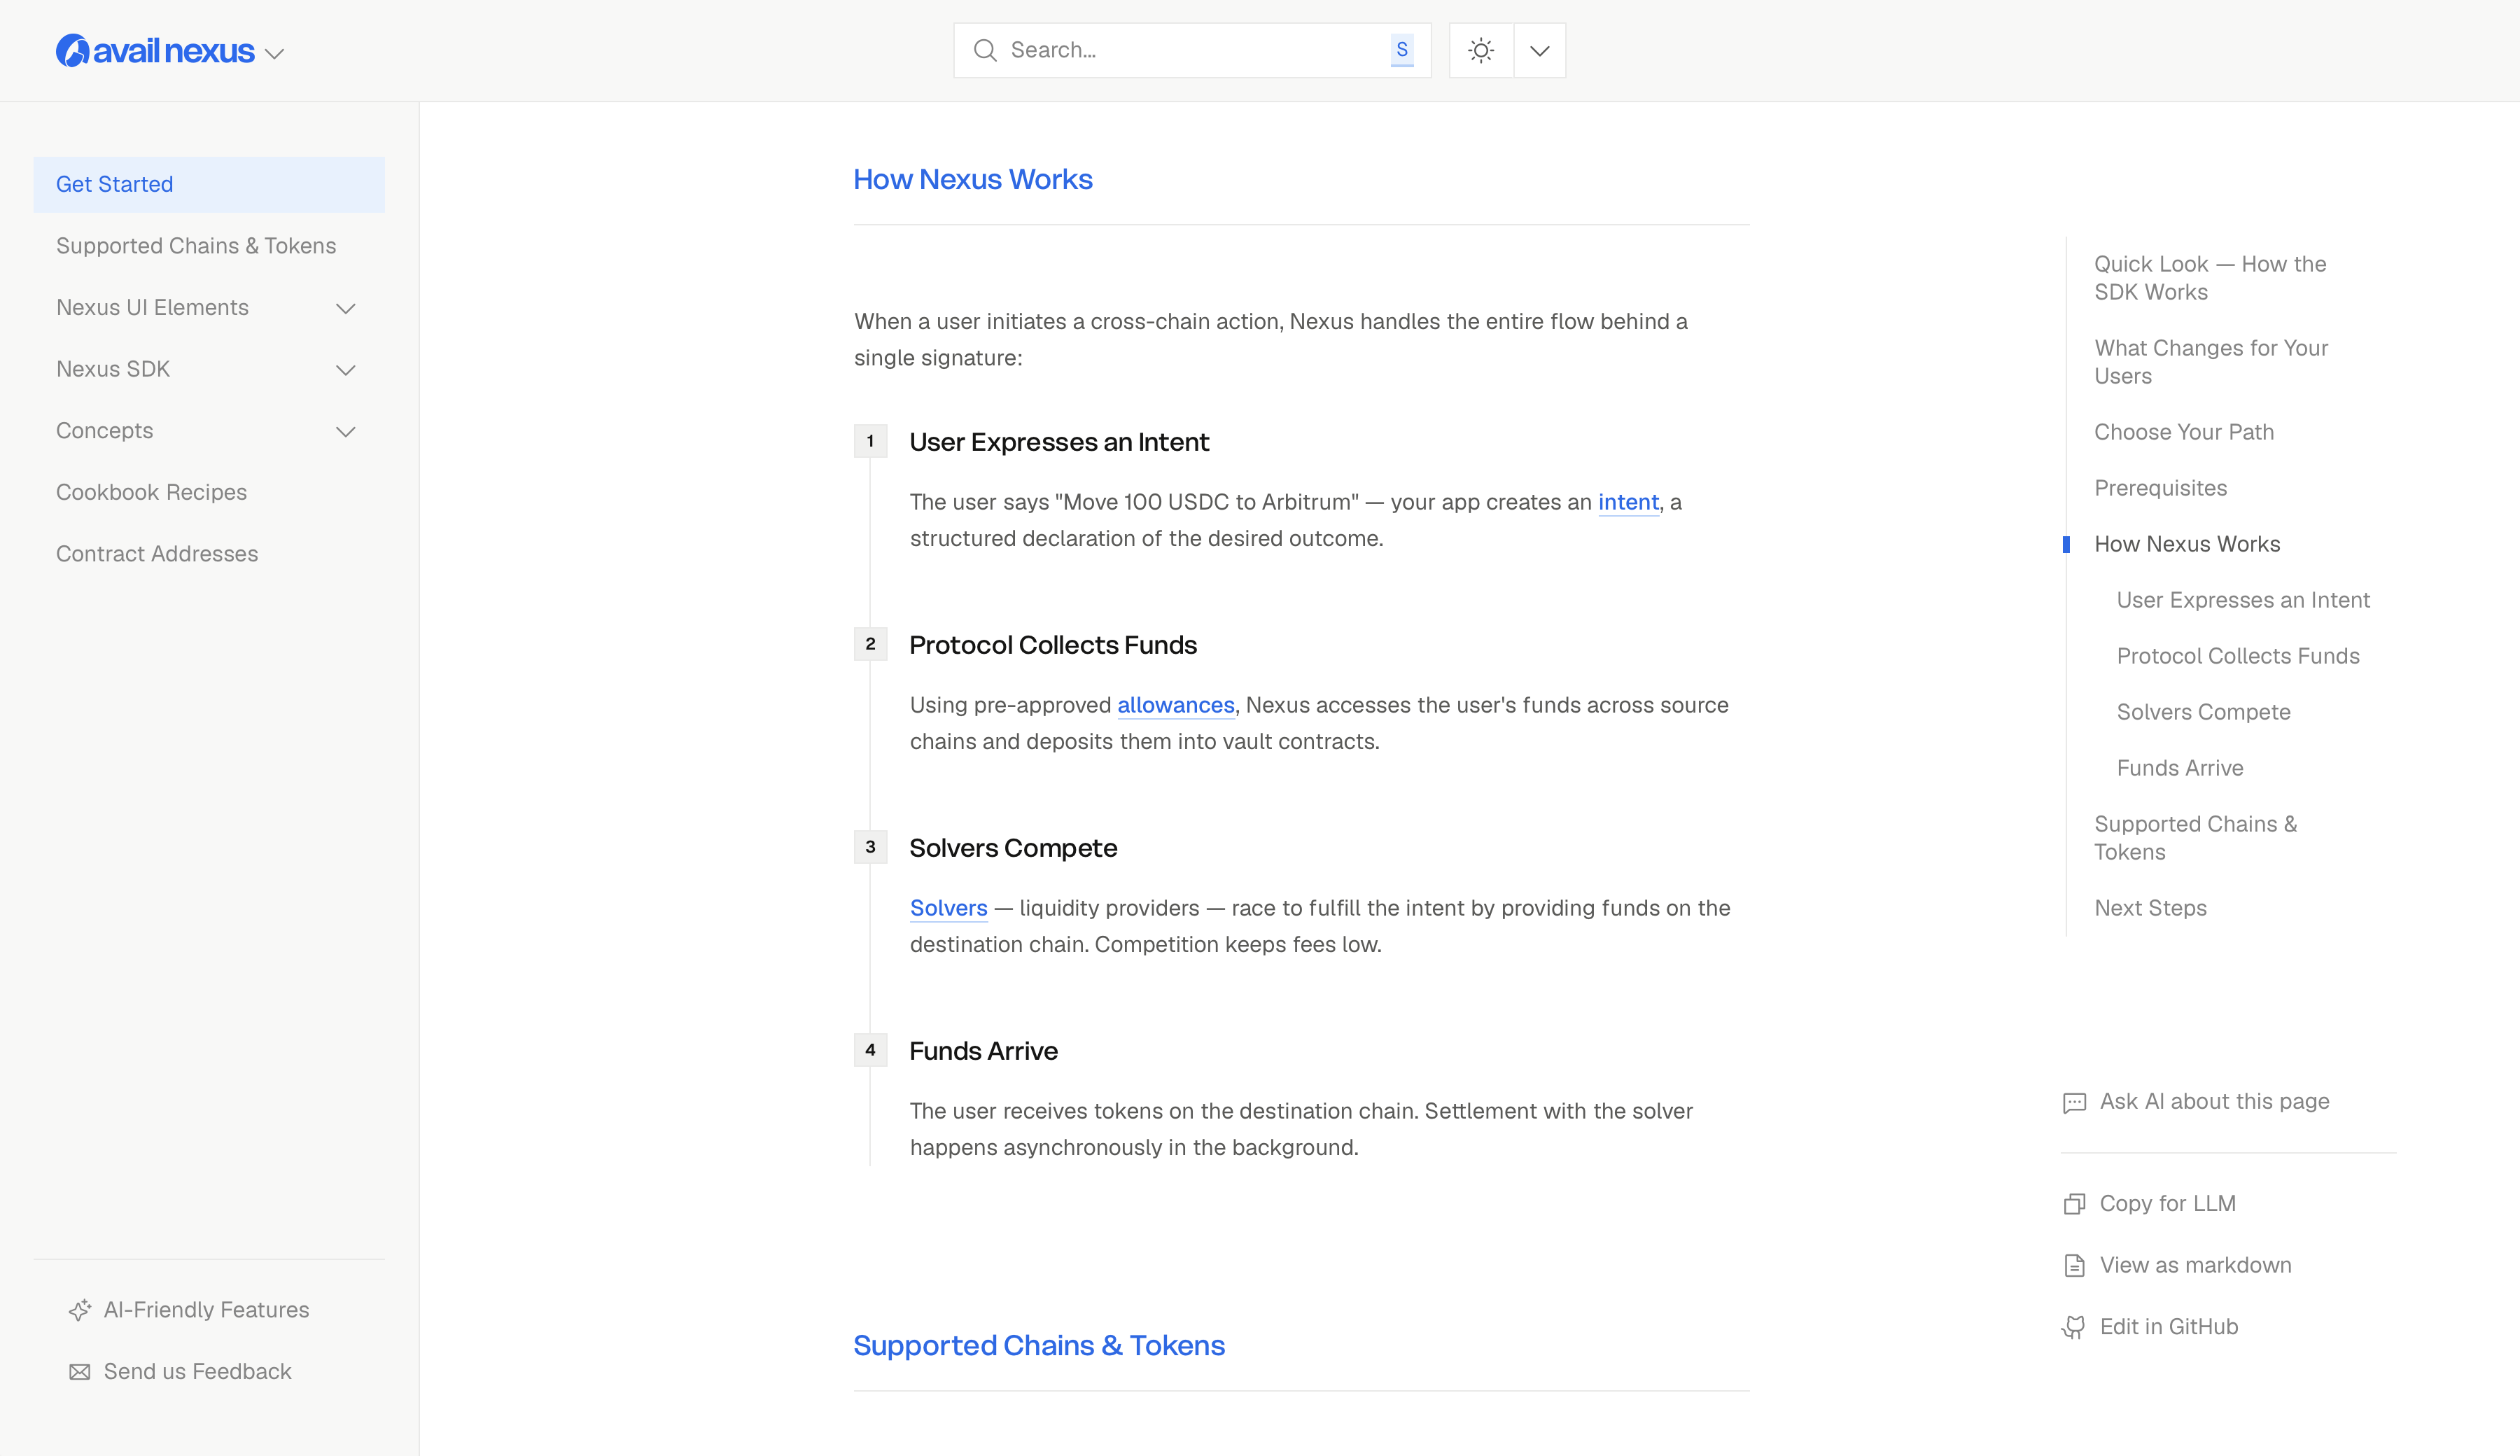
Task: Jump to Protocol Collects Funds in contents
Action: [2238, 656]
